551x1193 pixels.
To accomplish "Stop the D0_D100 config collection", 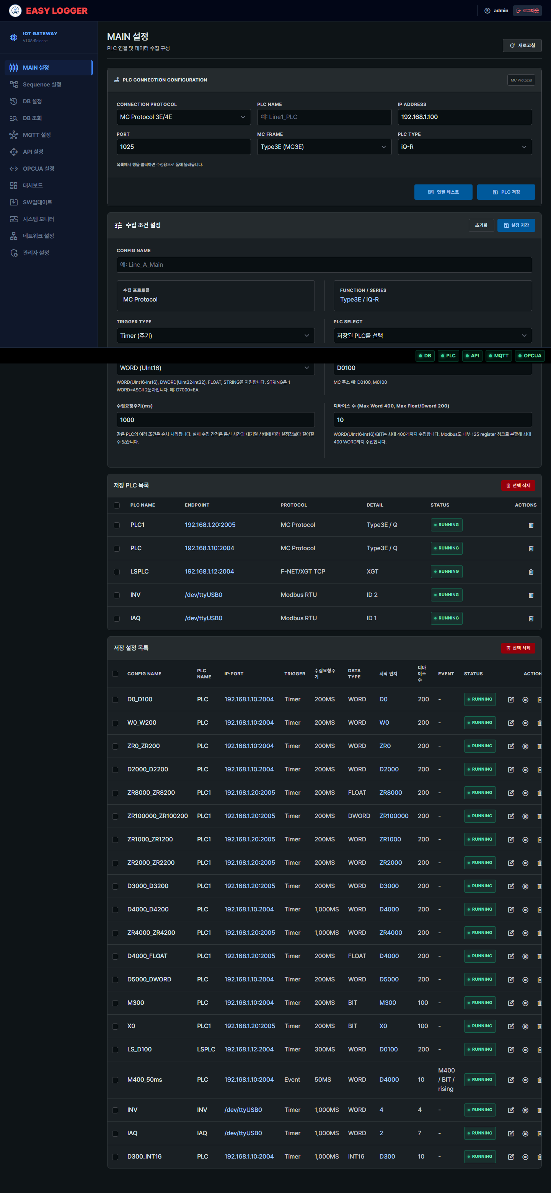I will (525, 699).
